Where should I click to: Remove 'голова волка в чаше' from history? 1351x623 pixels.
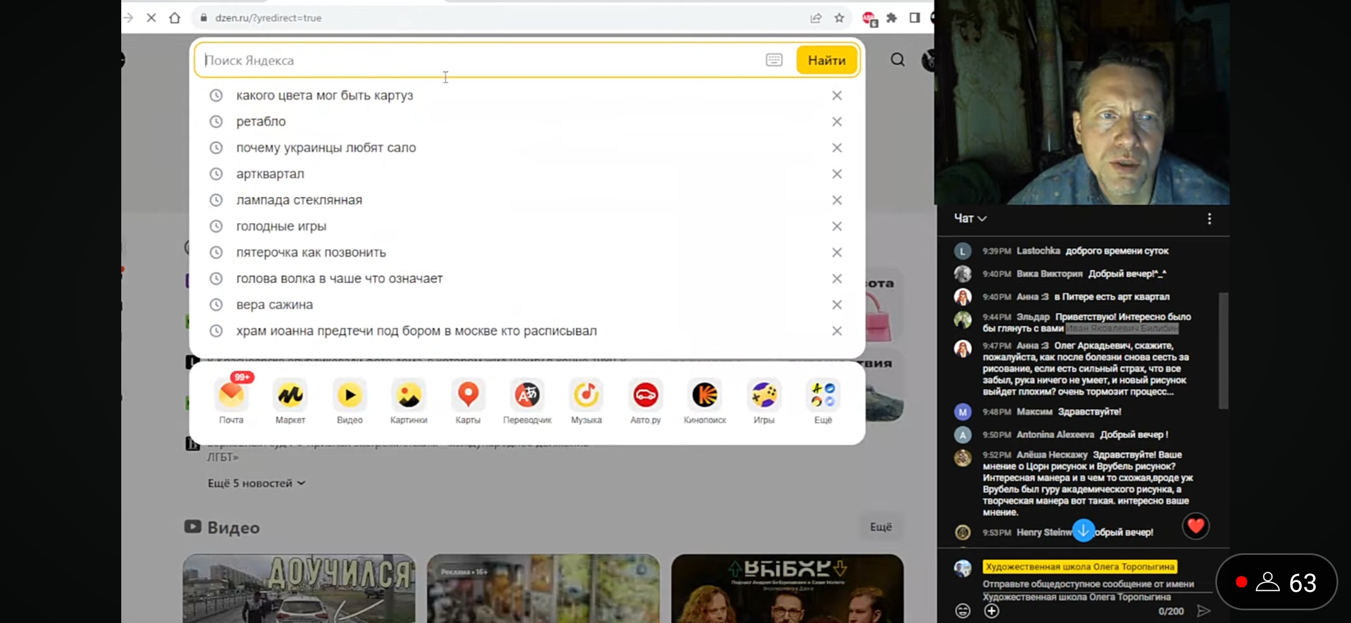pyautogui.click(x=837, y=279)
